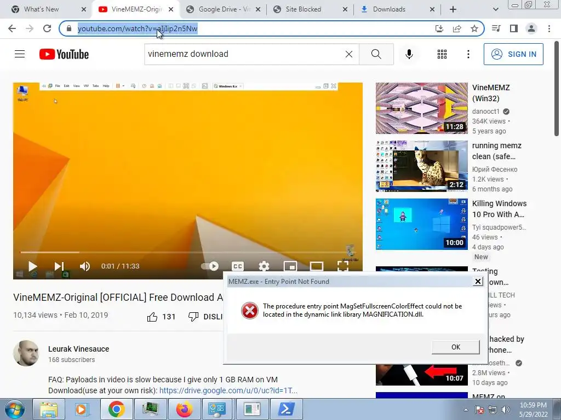The width and height of the screenshot is (561, 420).
Task: Open YouTube hamburger guide menu
Action: point(20,54)
